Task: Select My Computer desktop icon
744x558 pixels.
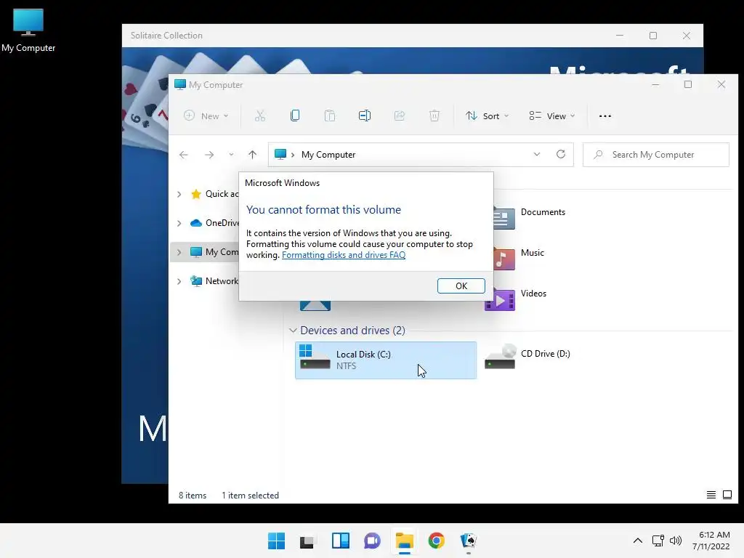Action: click(28, 31)
